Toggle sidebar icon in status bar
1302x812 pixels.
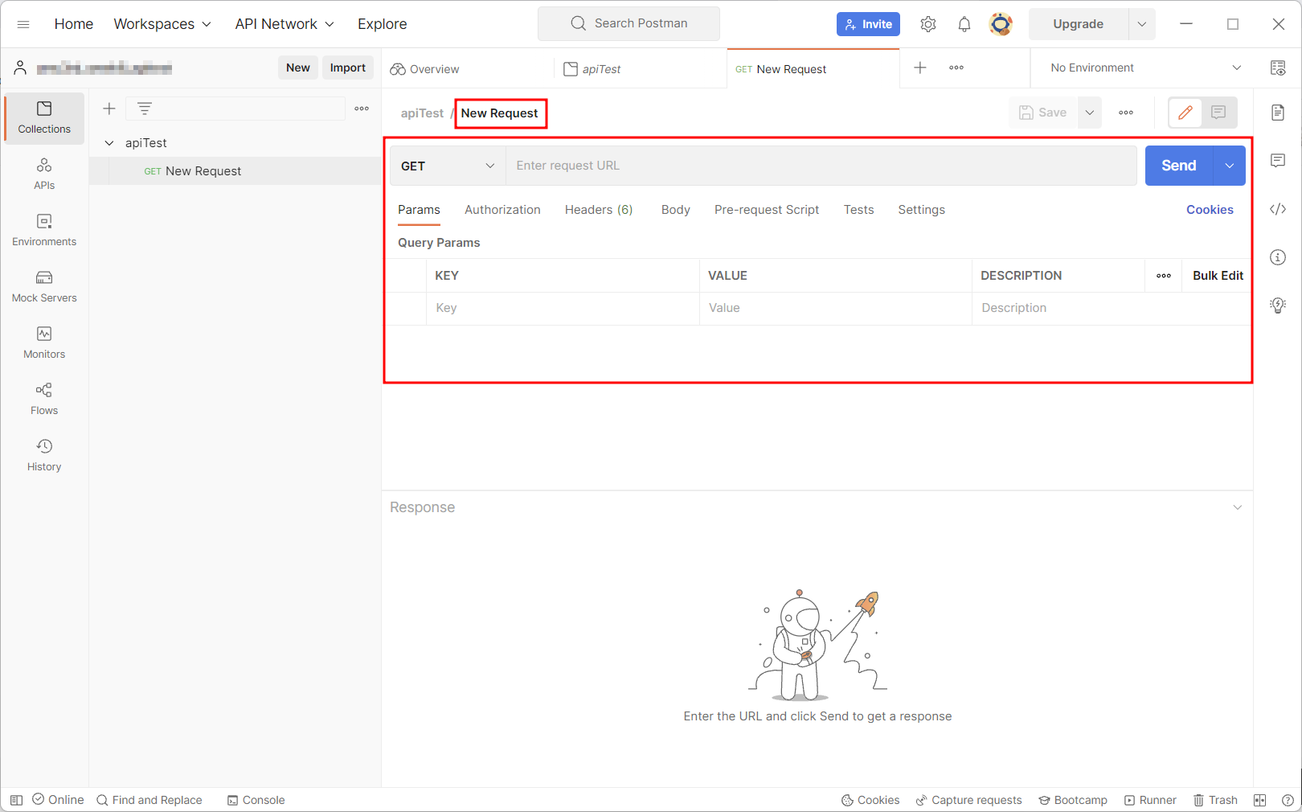point(16,800)
